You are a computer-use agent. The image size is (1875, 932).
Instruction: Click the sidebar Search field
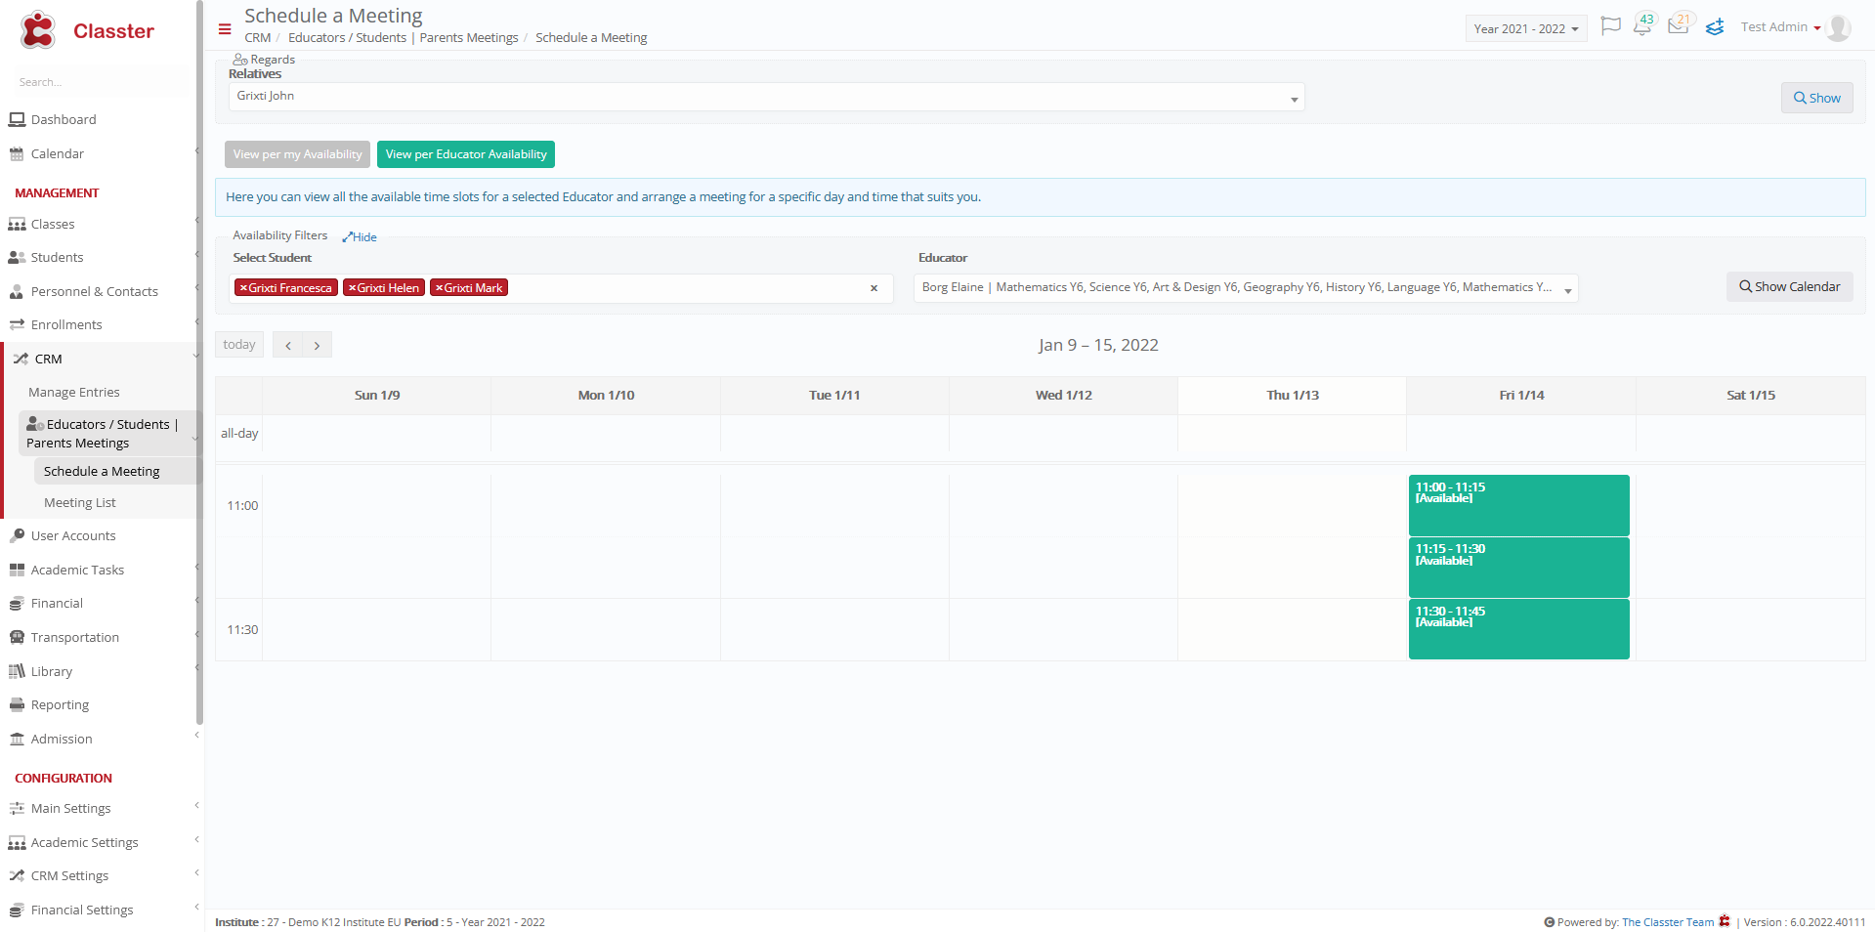[x=101, y=82]
